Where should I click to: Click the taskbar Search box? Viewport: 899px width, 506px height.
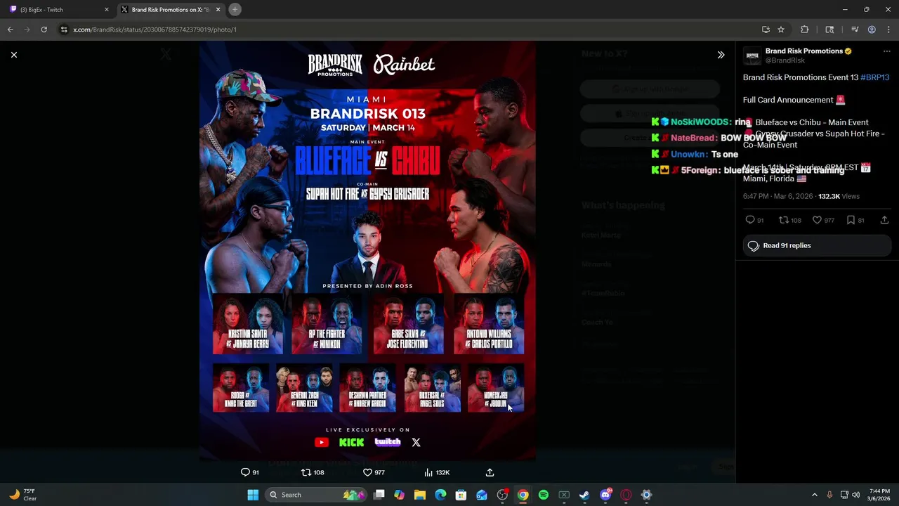(x=317, y=495)
